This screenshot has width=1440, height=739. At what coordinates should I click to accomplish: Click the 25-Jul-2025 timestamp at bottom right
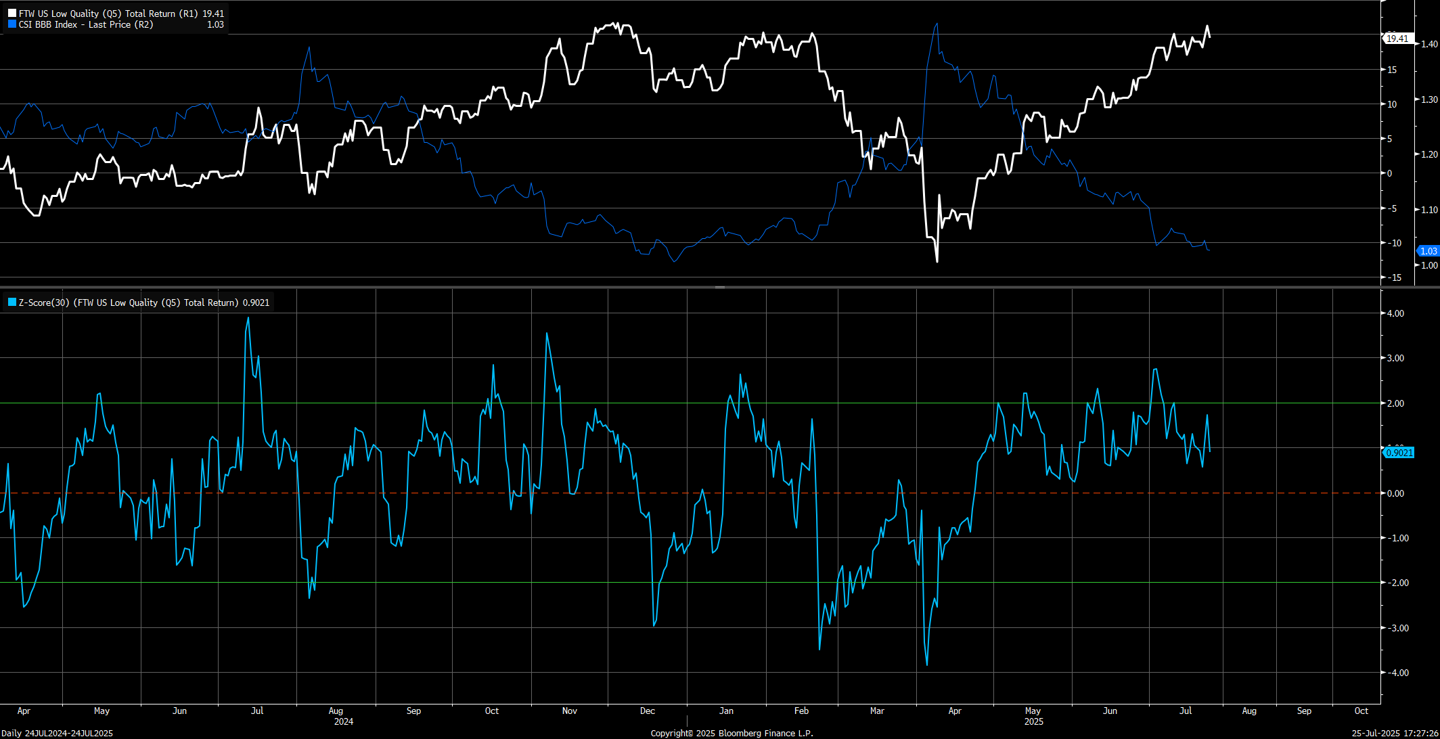[x=1395, y=733]
